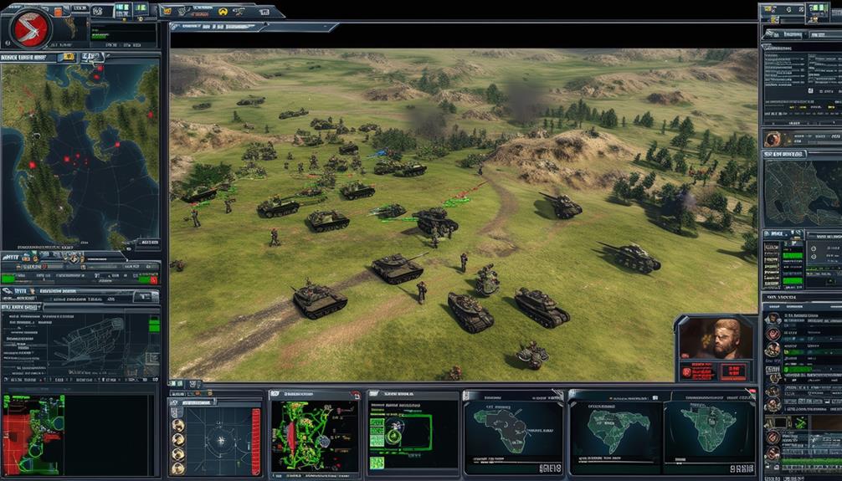Click the isolated tank on the right hillside
The image size is (842, 481).
pos(630,257)
